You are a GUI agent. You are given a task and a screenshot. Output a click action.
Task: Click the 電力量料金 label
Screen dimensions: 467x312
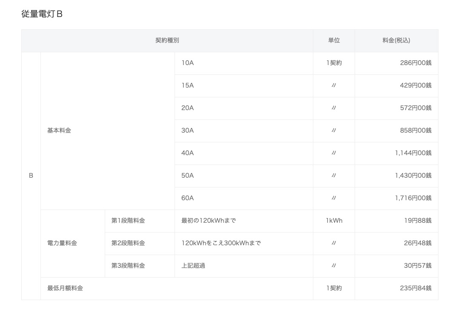[62, 243]
